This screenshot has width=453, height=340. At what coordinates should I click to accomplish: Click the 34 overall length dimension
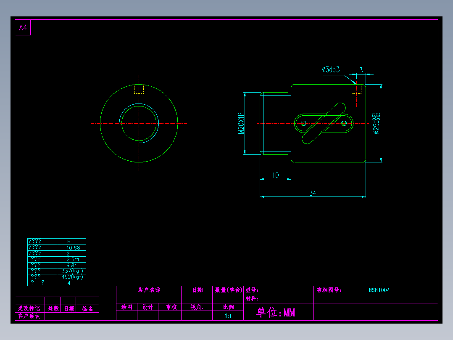pos(313,193)
